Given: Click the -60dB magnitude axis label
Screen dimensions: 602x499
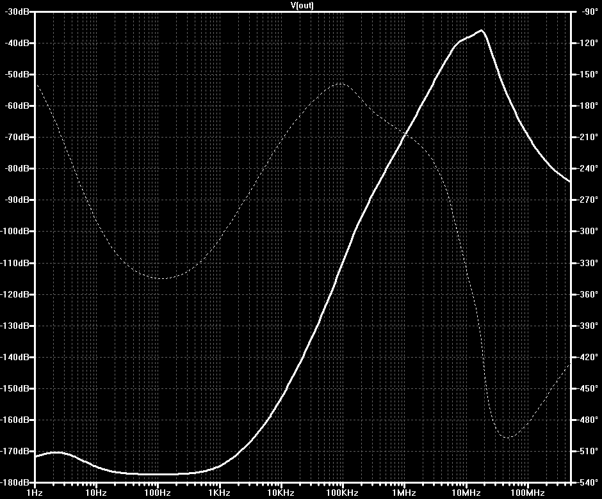Looking at the screenshot, I should point(16,106).
